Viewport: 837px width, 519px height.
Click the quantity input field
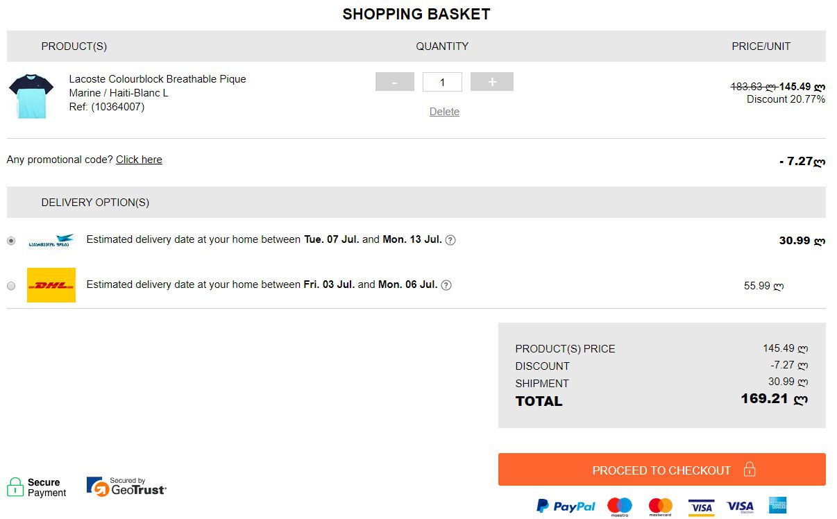point(442,82)
